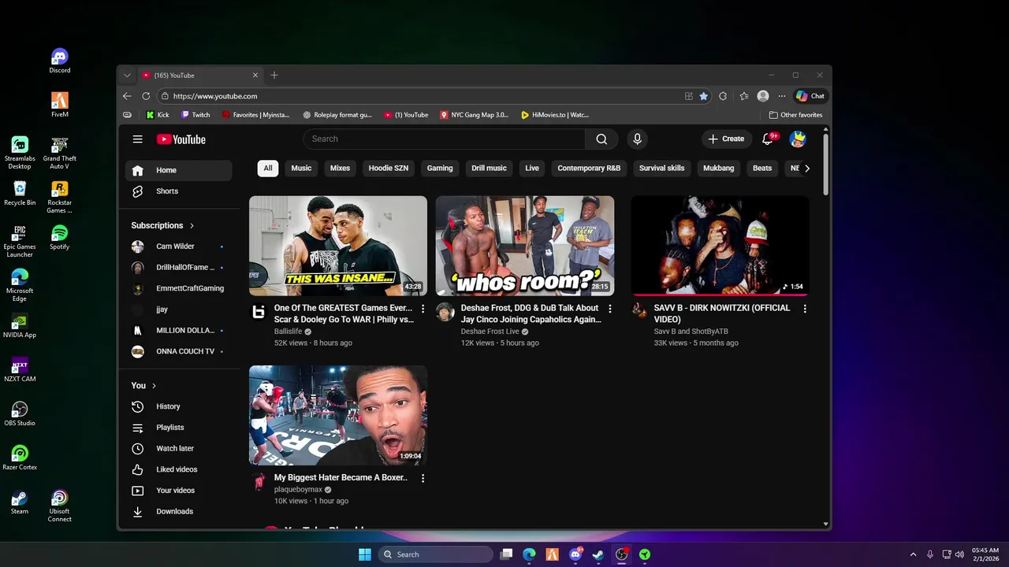Open the Kick bookmark

158,115
